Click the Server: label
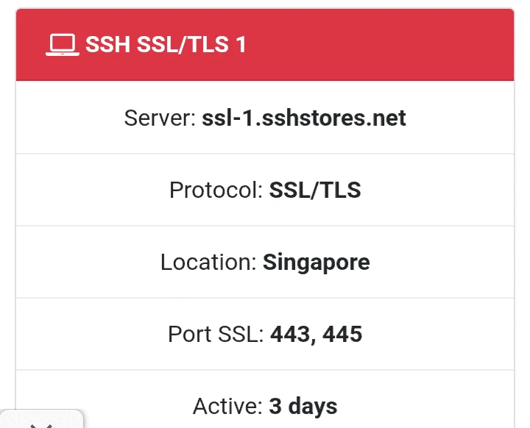The image size is (530, 428). point(160,118)
